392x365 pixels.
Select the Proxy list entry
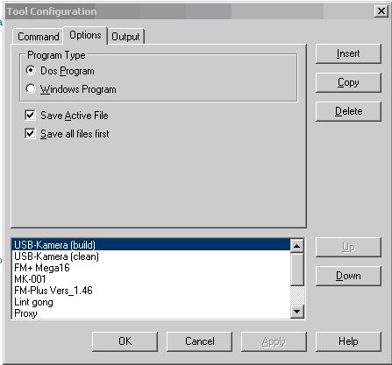click(x=151, y=313)
